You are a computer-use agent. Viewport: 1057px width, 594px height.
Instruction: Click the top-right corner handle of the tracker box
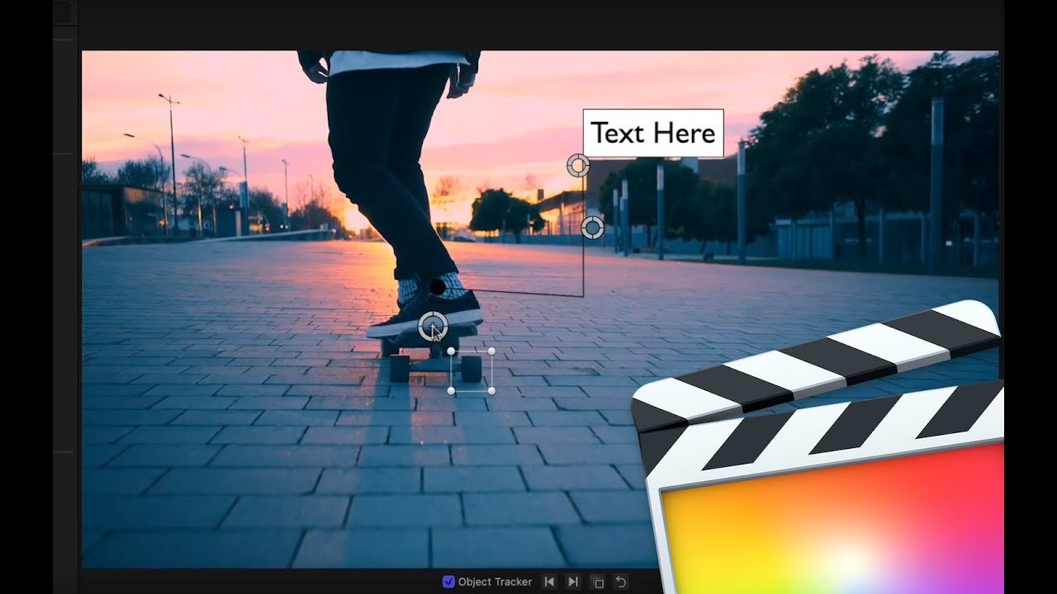[x=491, y=351]
